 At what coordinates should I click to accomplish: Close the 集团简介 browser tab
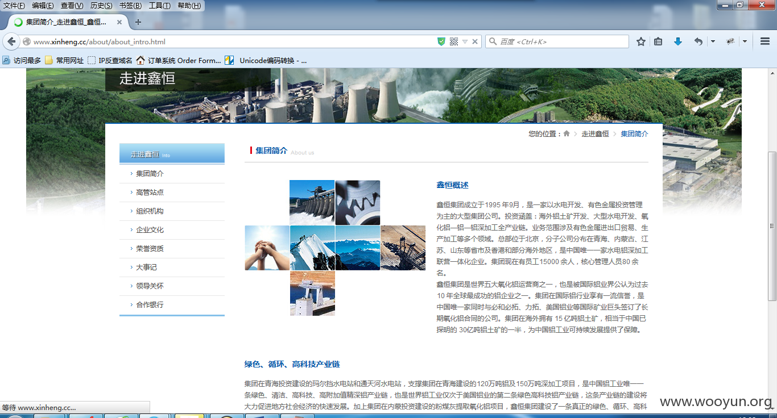click(x=119, y=22)
